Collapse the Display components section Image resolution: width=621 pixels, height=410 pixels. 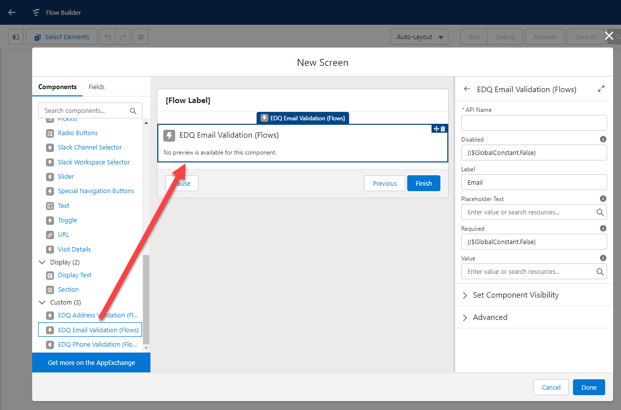(42, 262)
